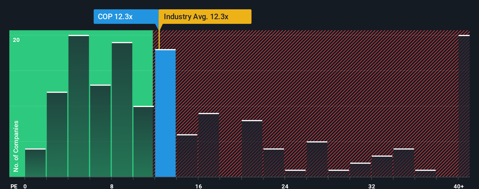Image resolution: width=479 pixels, height=189 pixels.
Task: Click the "40+" x-axis tick label
Action: tap(459, 186)
